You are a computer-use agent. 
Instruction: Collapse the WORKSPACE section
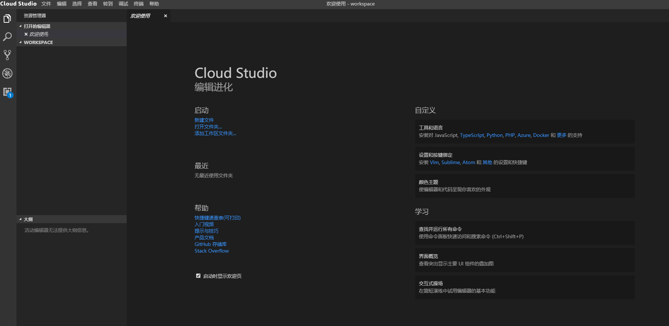point(72,42)
